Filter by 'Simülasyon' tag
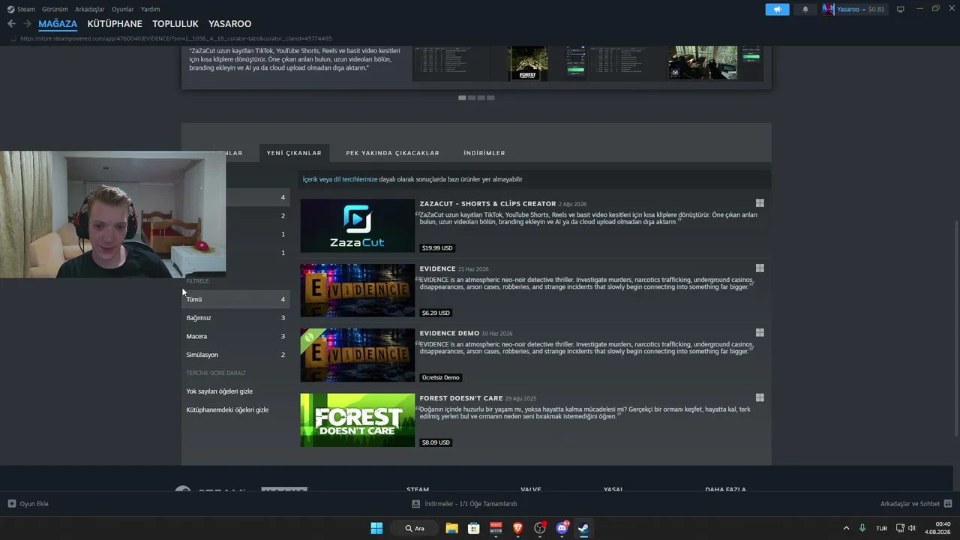The width and height of the screenshot is (960, 540). (235, 355)
